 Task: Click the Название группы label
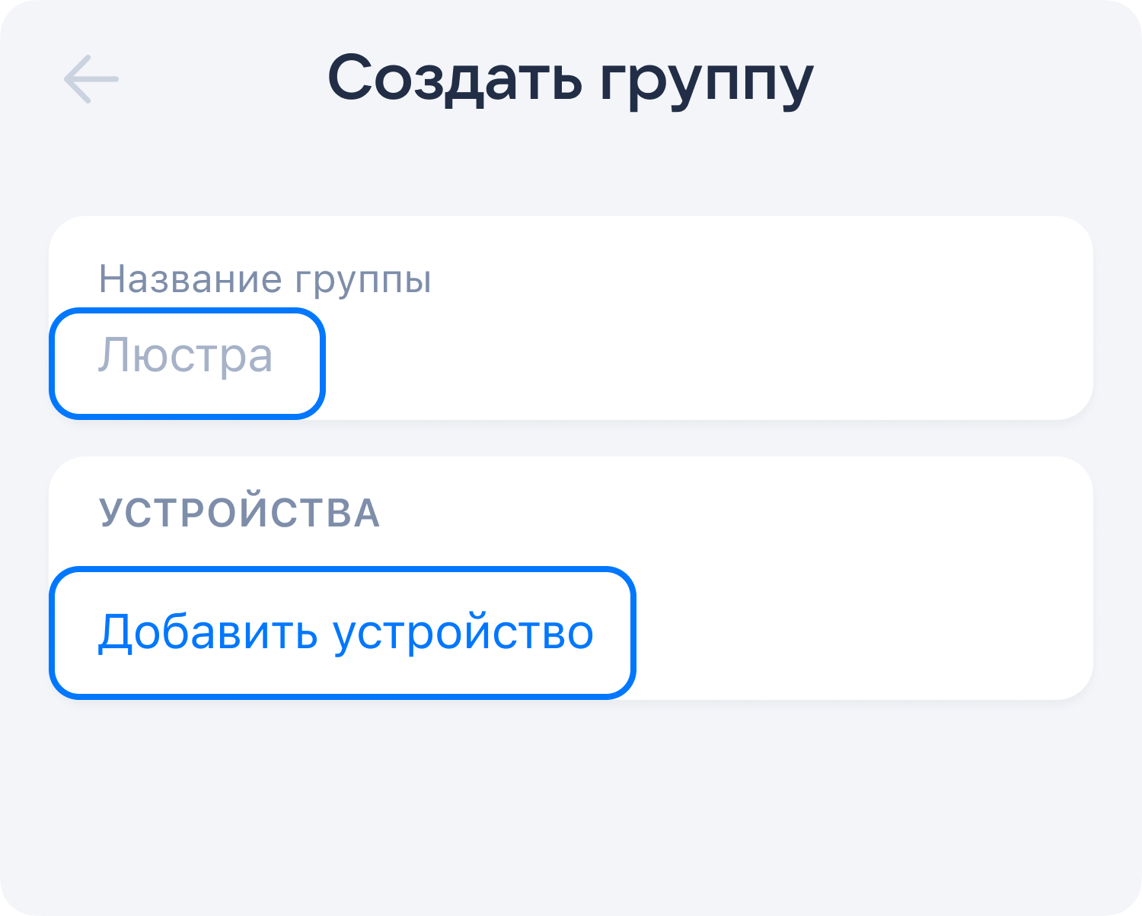click(265, 279)
